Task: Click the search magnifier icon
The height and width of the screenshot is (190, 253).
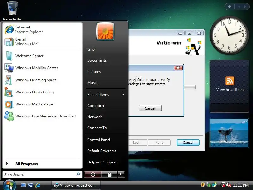Action: [78, 174]
